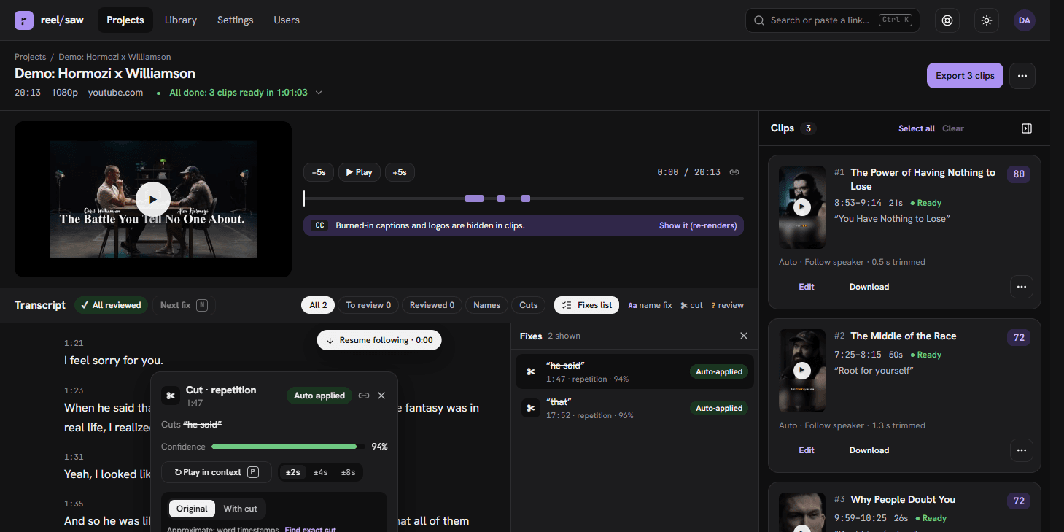Go to the Settings tab
This screenshot has height=532, width=1064.
(x=236, y=20)
